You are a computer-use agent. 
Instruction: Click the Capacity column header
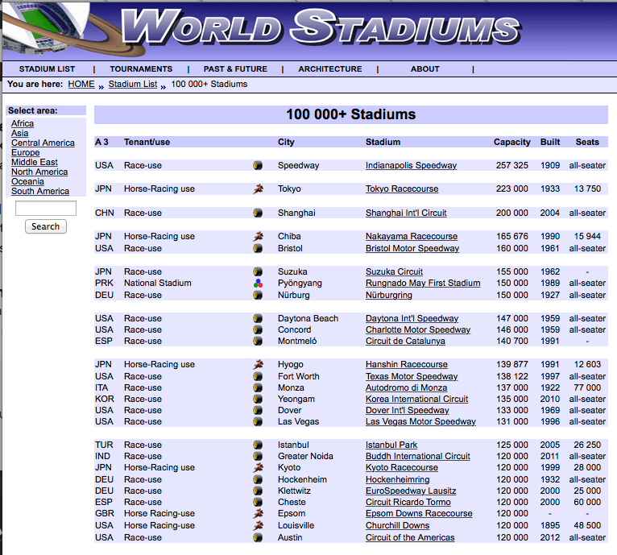pos(512,142)
